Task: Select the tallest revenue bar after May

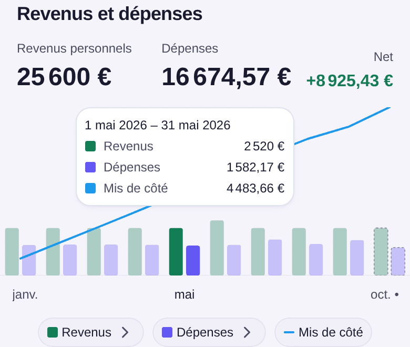Action: click(x=217, y=248)
